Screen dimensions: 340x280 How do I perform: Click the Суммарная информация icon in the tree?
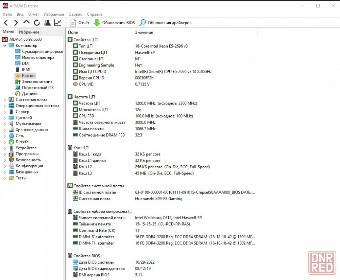[18, 52]
